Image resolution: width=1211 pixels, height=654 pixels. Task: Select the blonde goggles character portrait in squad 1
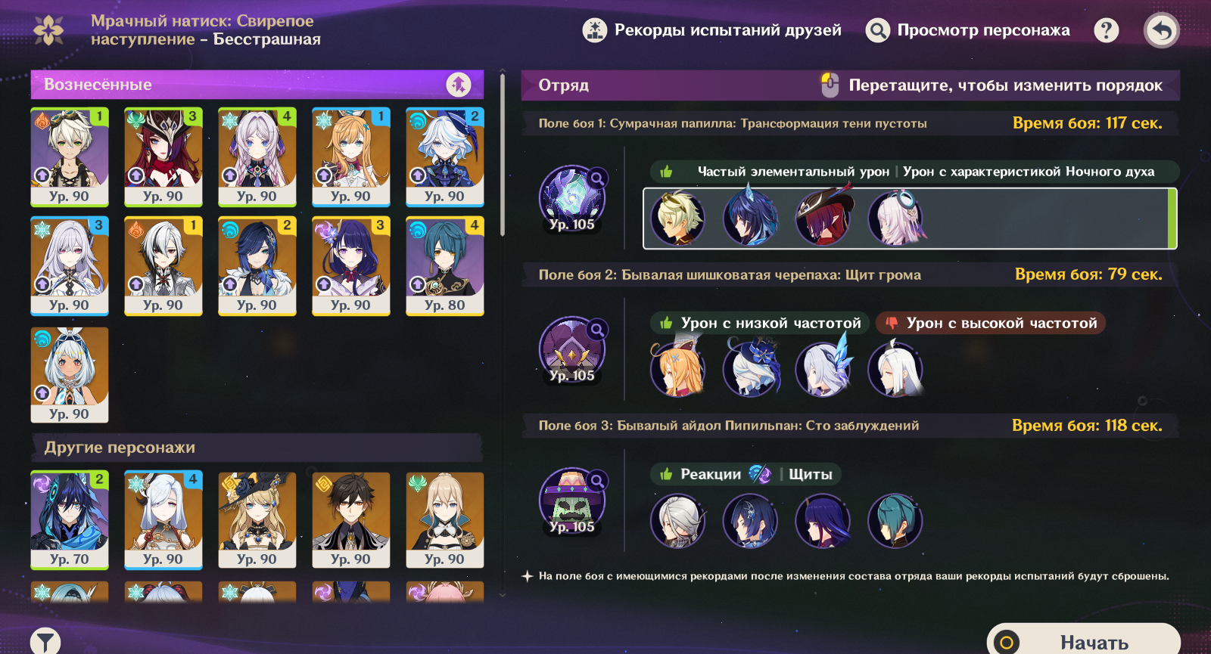coord(677,219)
